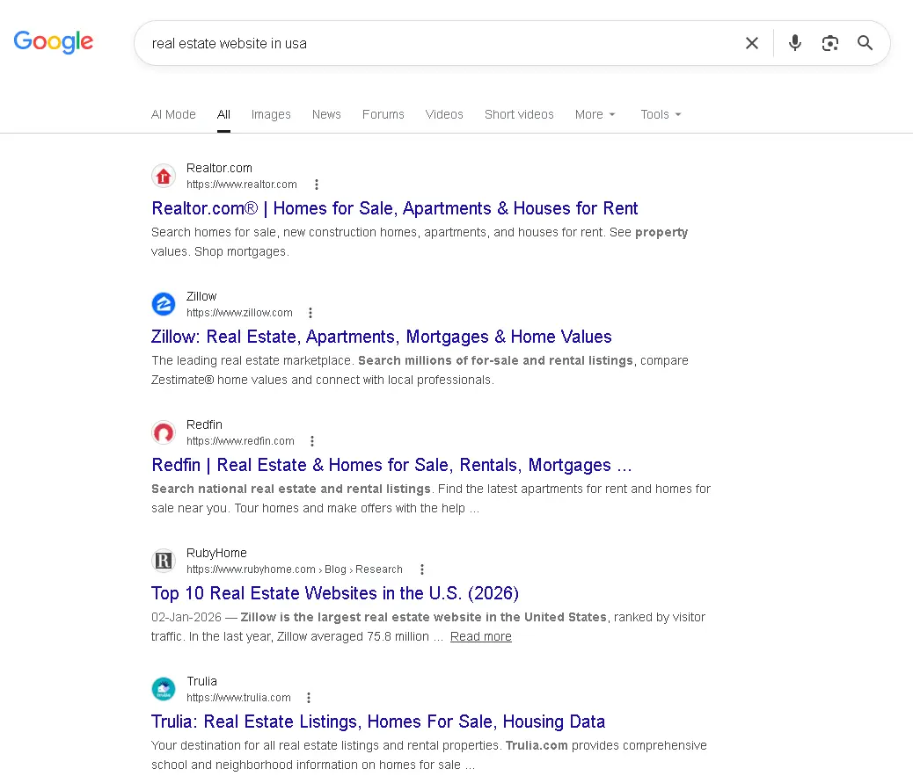This screenshot has height=776, width=913.
Task: Open Redfin Real Estate result title
Action: click(x=391, y=465)
